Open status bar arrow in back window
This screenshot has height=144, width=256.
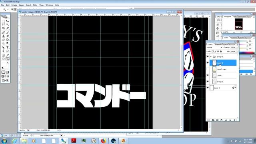(62, 135)
